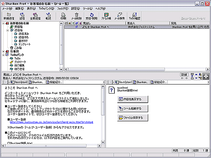
Task: Sort mail list by 差出人 column
Action: pyautogui.click(x=147, y=23)
